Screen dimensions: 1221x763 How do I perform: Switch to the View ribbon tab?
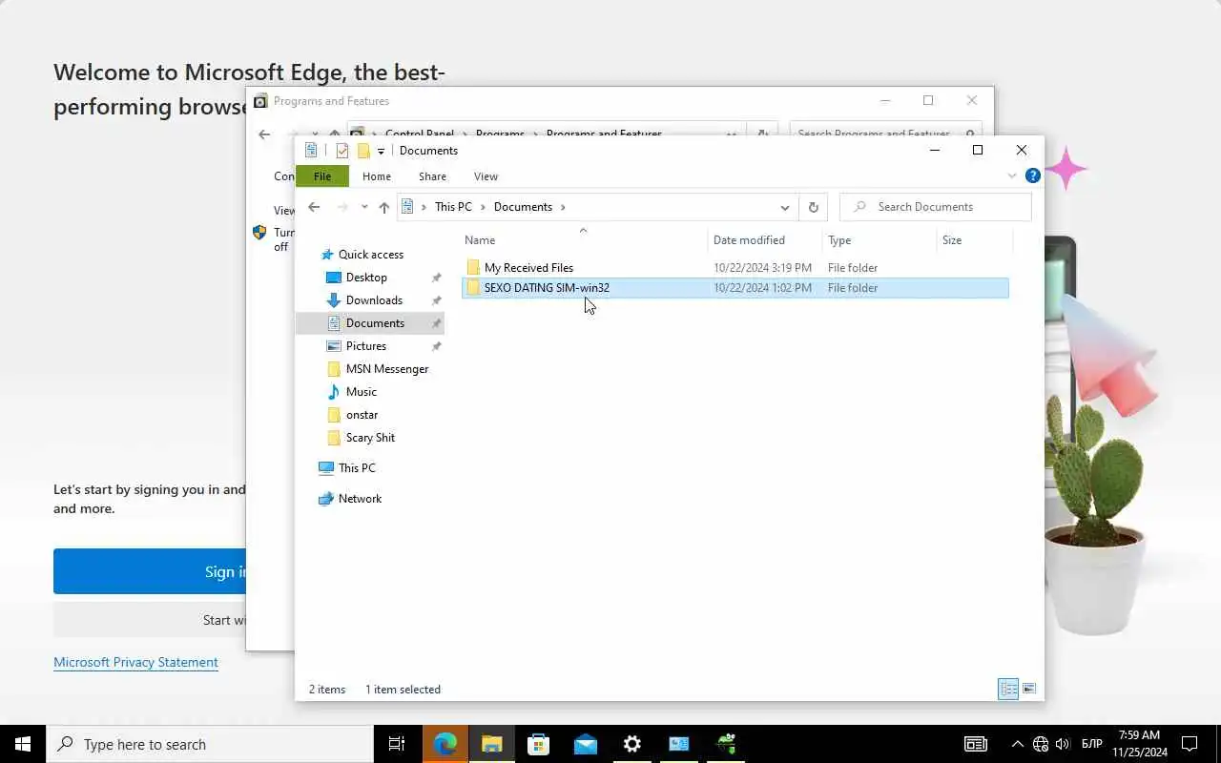(x=486, y=176)
